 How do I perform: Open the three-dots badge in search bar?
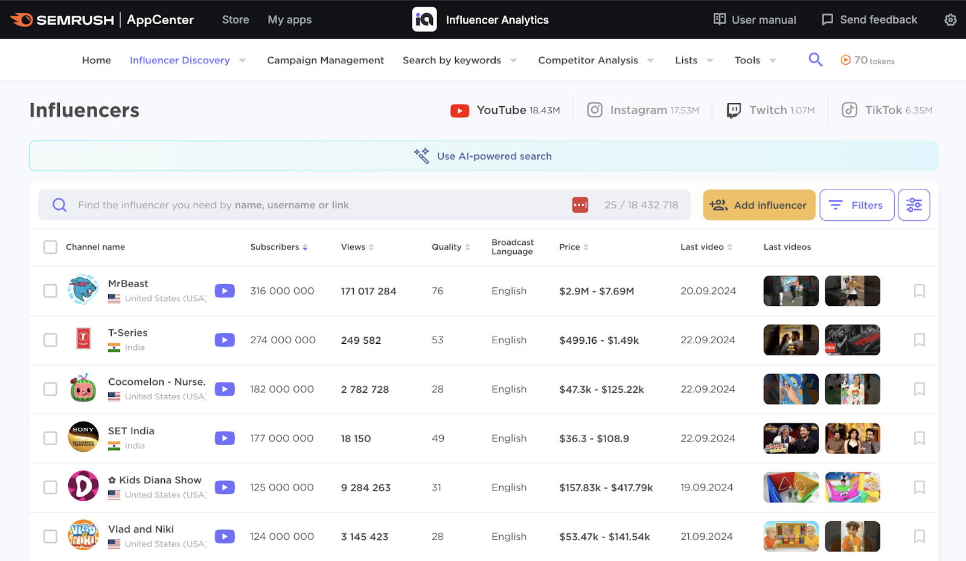580,205
